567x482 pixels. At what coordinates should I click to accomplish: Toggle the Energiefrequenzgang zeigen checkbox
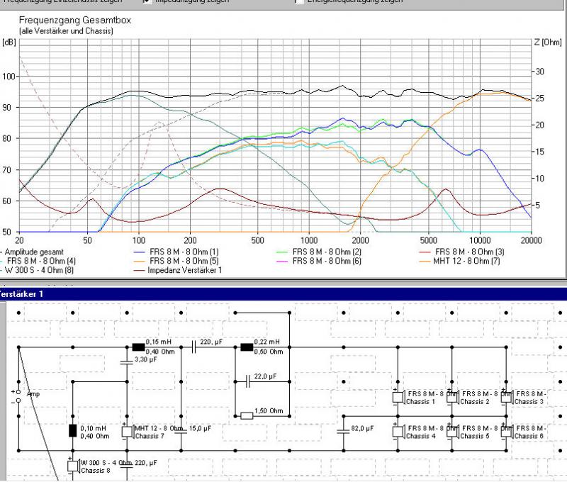(300, 2)
